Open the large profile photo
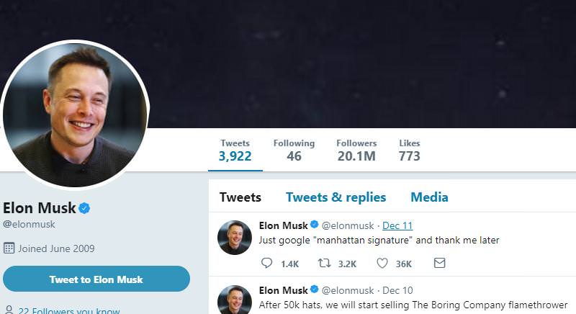This screenshot has width=576, height=314. pos(75,115)
